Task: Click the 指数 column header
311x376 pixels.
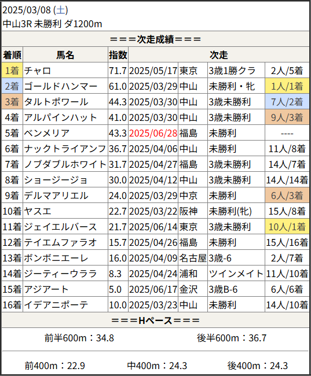Action: pos(118,55)
